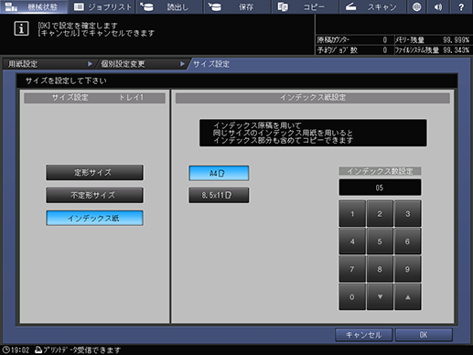Tap keypad digit 1
Screen dimensions: 473x355
[x=352, y=213]
